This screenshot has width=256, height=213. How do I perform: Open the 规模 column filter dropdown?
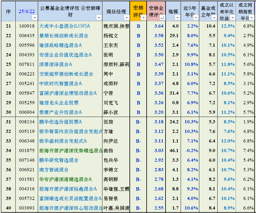click(177, 18)
